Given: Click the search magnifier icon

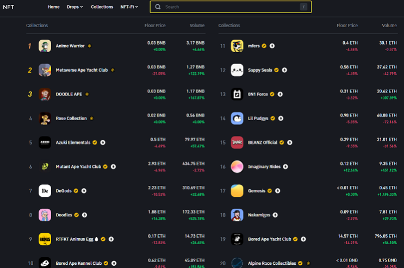Looking at the screenshot, I should 158,7.
